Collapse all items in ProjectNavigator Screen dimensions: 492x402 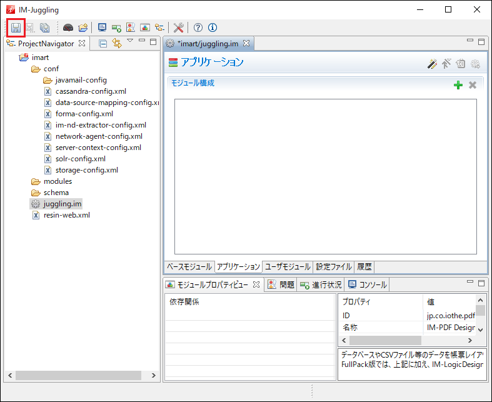(x=103, y=43)
